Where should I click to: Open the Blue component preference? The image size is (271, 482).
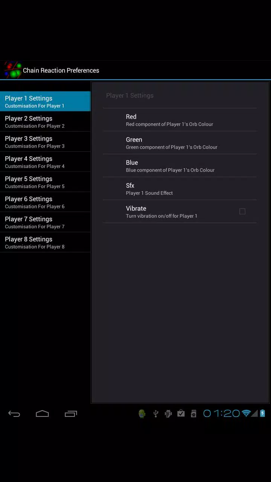point(180,166)
